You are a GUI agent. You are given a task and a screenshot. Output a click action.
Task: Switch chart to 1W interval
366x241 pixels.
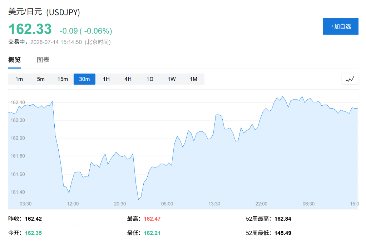tap(172, 79)
